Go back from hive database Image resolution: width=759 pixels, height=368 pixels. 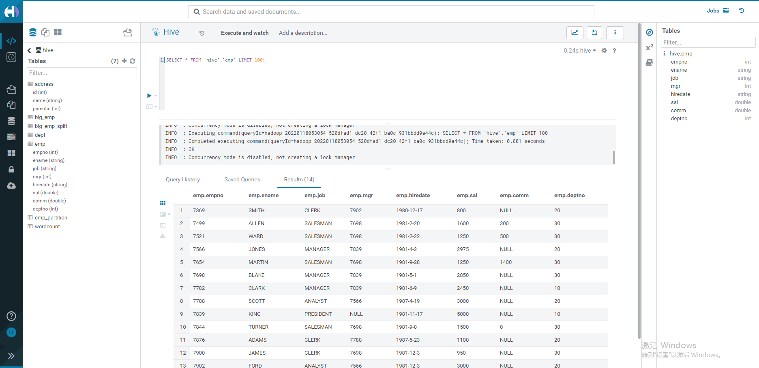[29, 51]
